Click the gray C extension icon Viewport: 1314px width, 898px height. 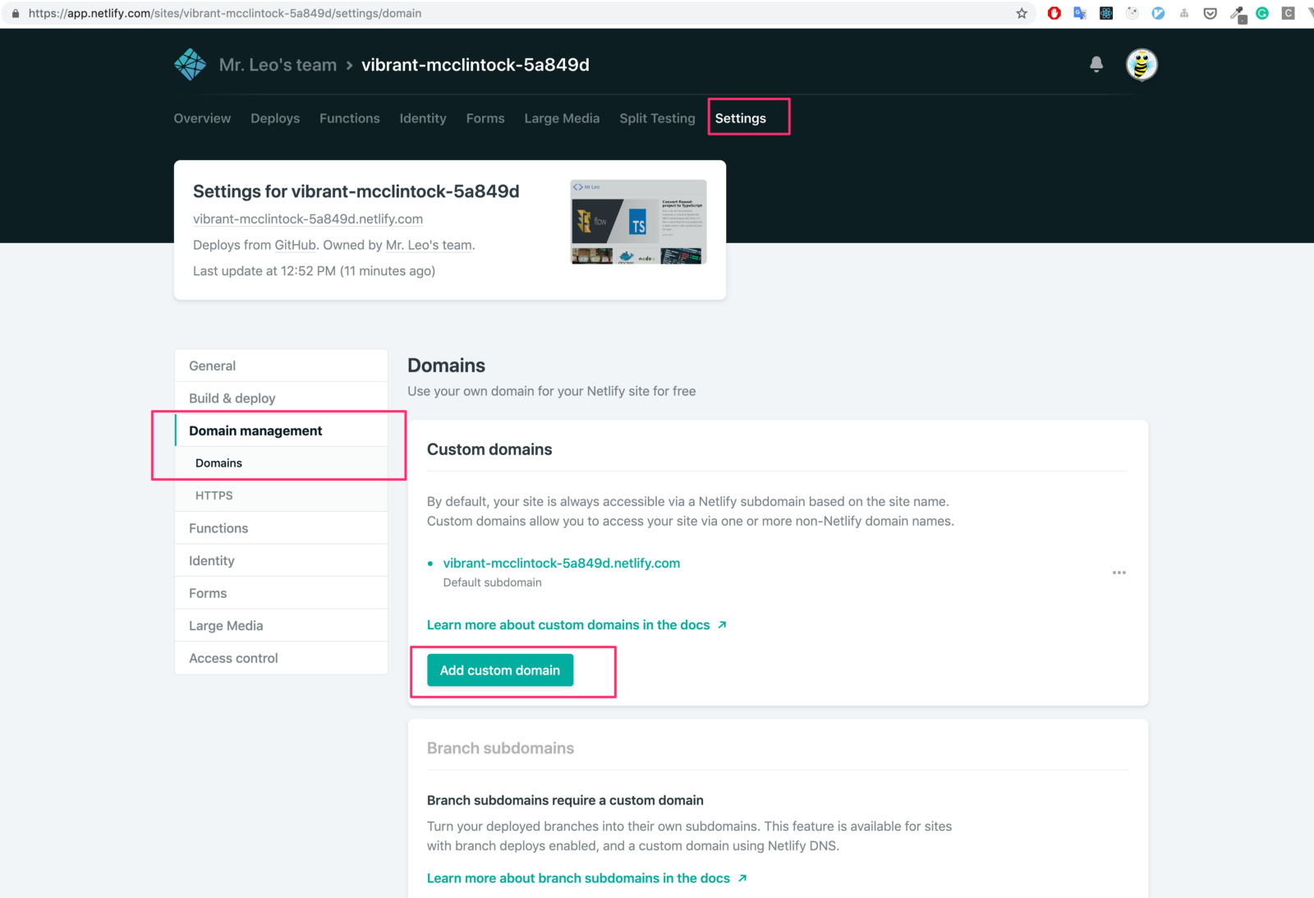(1288, 13)
